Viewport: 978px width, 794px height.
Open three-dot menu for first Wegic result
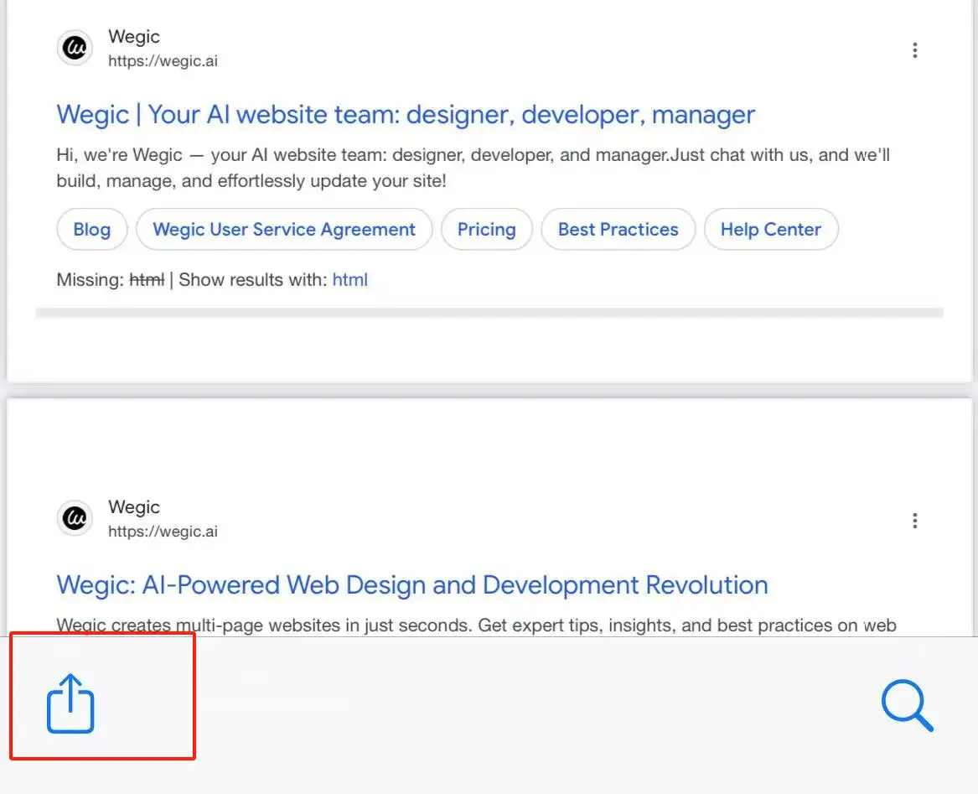click(914, 50)
